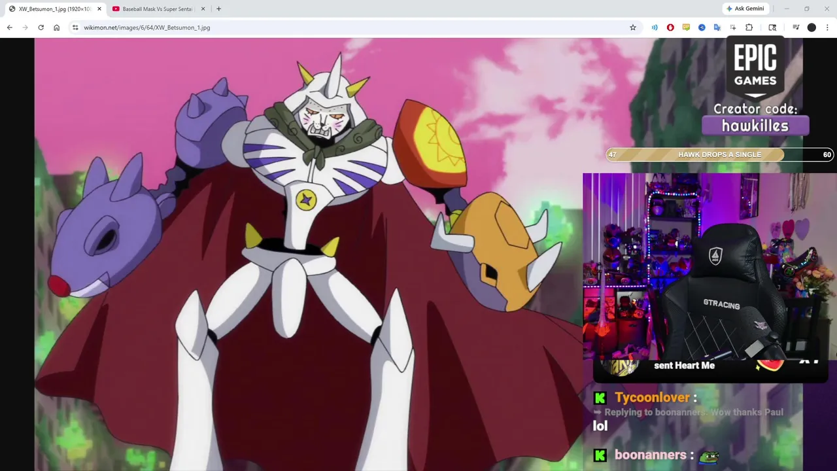Switch to the XW_Betsumon_1.jpg tab

55,9
